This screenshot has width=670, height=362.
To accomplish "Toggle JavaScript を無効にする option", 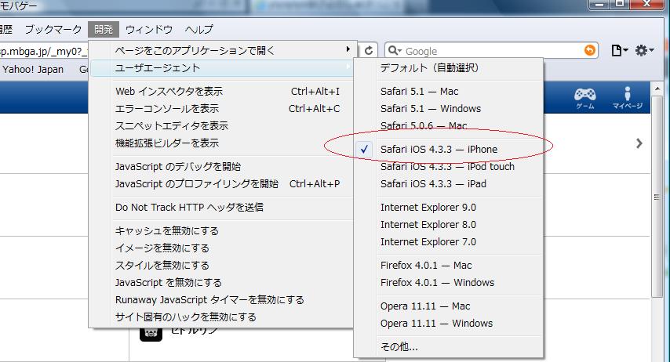I will tap(168, 282).
